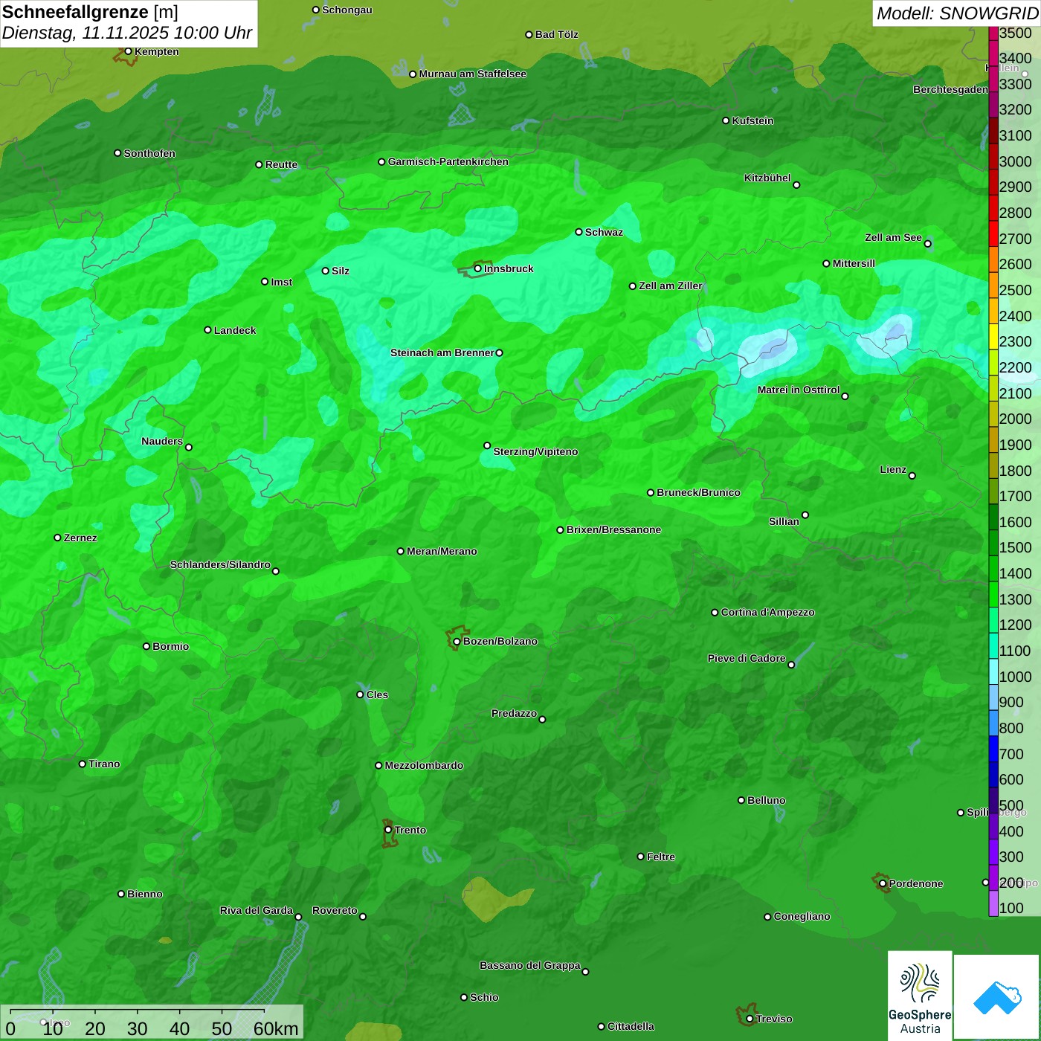Click the Pordenone city label
This screenshot has height=1041, width=1041.
click(x=915, y=883)
